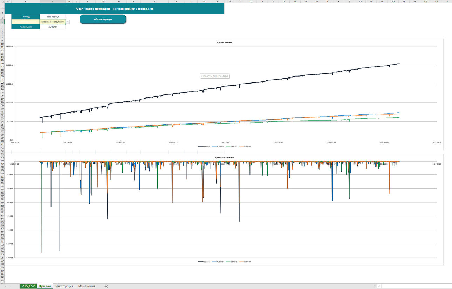The width and height of the screenshot is (452, 289).
Task: Click the 'Кривая эквити' chart title
Action: [224, 42]
